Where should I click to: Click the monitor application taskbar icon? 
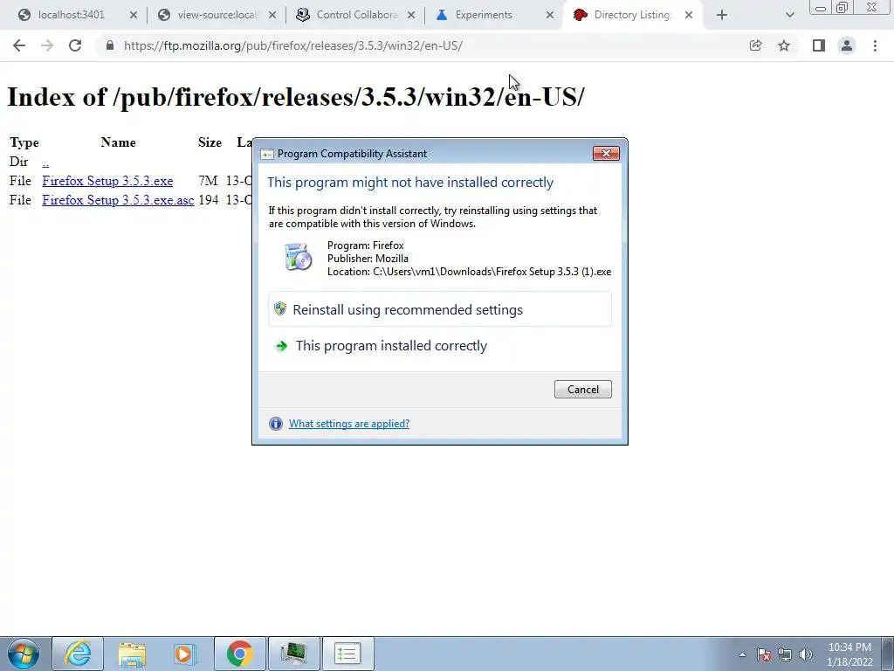click(293, 654)
